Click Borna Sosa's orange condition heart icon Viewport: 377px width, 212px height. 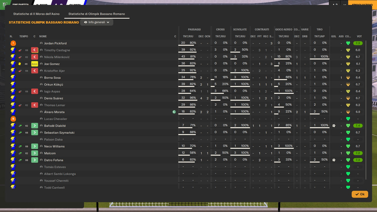[348, 78]
